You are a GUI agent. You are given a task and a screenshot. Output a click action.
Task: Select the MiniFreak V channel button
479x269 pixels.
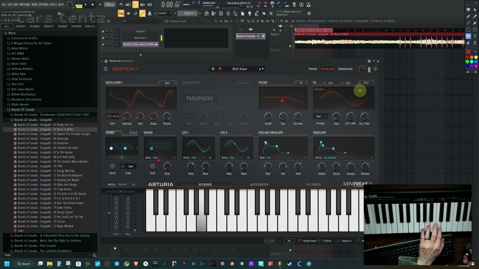coord(141,38)
